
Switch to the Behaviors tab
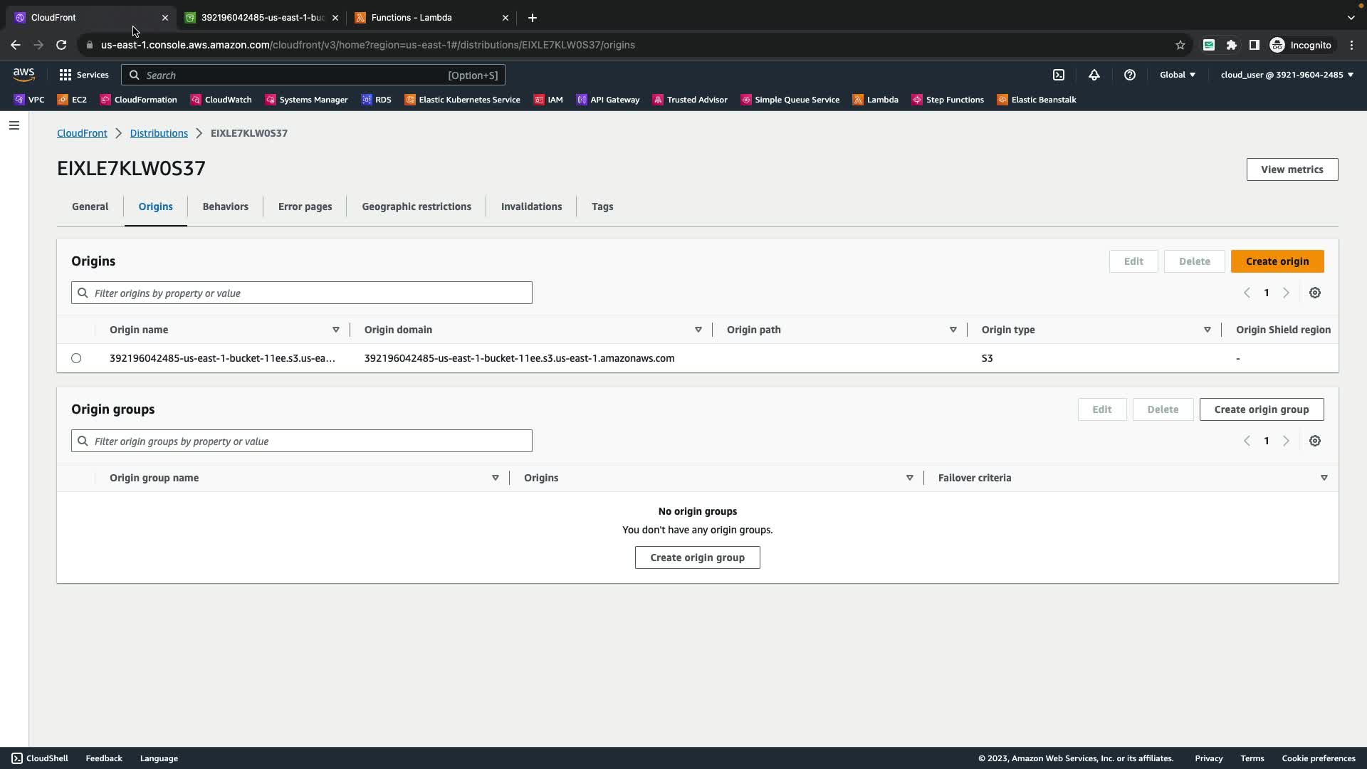[x=225, y=206]
